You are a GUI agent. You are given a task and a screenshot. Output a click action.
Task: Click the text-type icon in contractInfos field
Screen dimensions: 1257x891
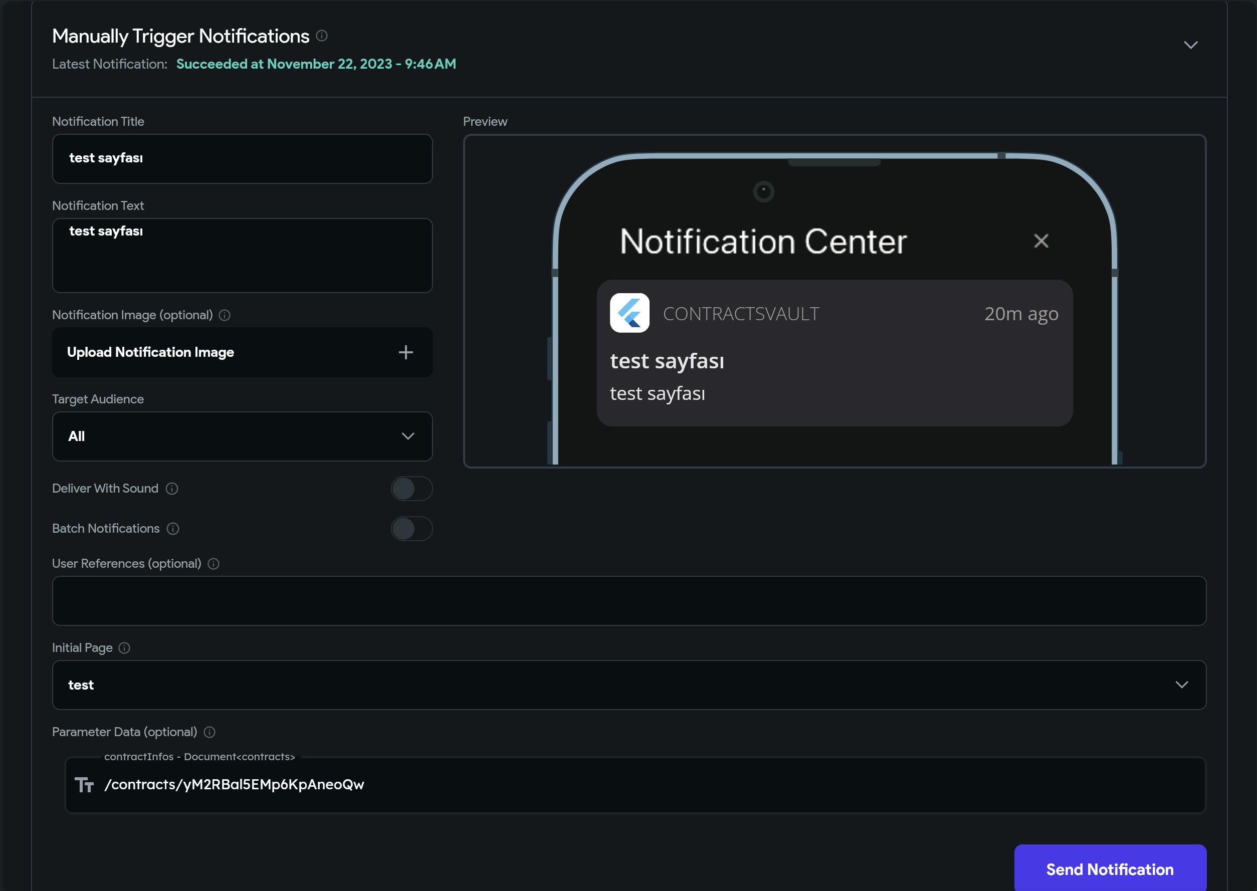85,785
